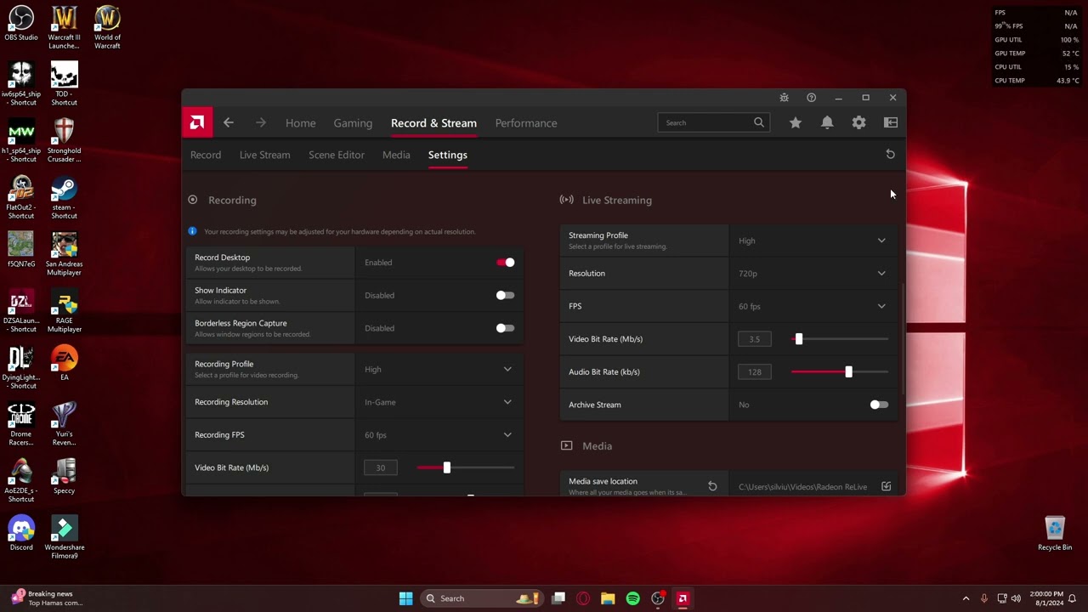The height and width of the screenshot is (612, 1088).
Task: Open the Recycle Bin
Action: [x=1055, y=534]
